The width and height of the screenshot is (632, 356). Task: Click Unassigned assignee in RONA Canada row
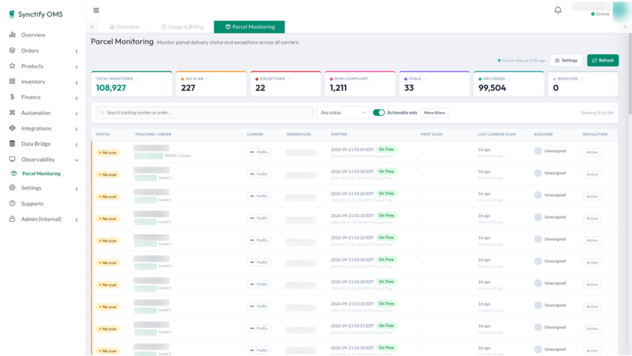550,151
